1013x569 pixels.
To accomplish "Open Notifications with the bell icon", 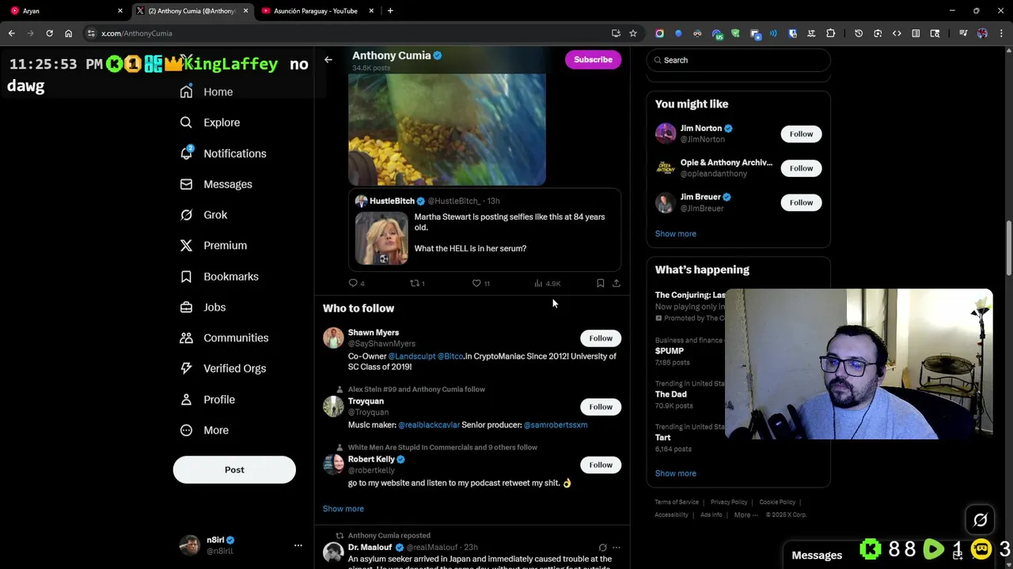I will (x=222, y=153).
